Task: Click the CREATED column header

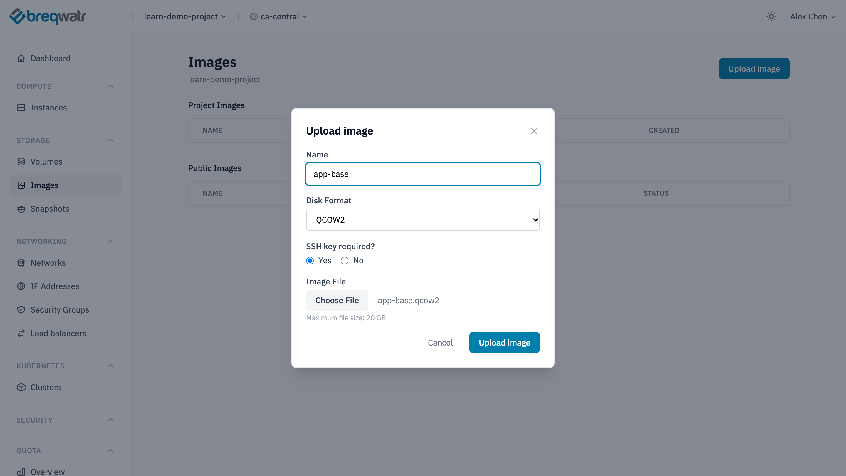Action: click(x=664, y=130)
